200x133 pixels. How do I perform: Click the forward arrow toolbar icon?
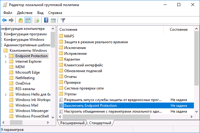[x=11, y=20]
